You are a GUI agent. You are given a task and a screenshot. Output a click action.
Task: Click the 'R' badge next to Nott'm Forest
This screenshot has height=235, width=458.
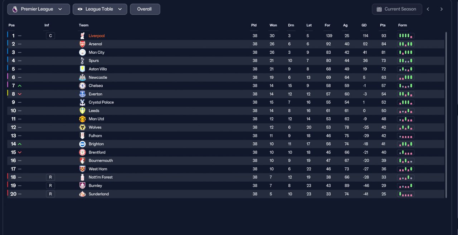[x=50, y=177]
